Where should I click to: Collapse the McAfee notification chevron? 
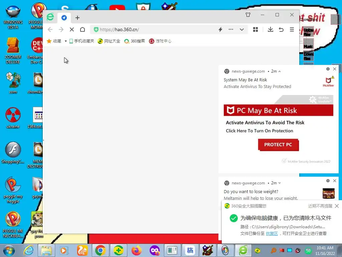(x=280, y=72)
